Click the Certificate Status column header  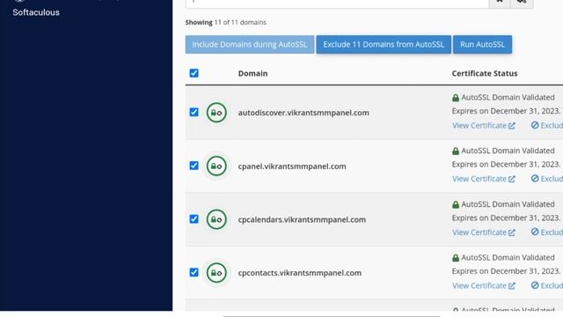tap(485, 73)
